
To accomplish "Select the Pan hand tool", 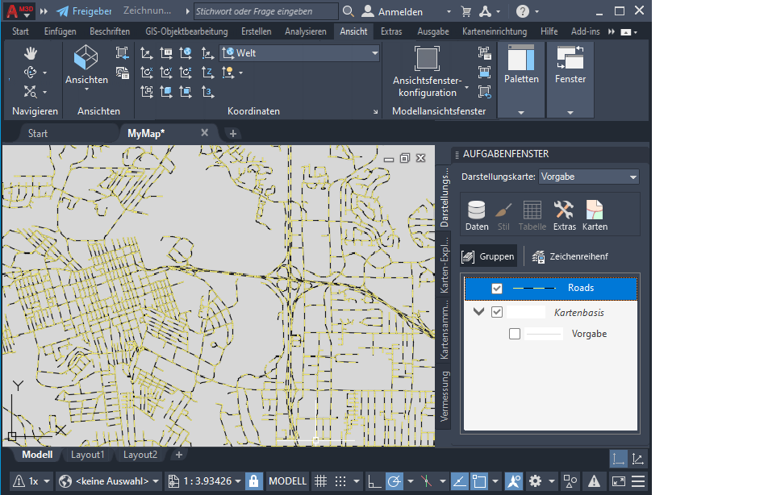I will pos(31,53).
